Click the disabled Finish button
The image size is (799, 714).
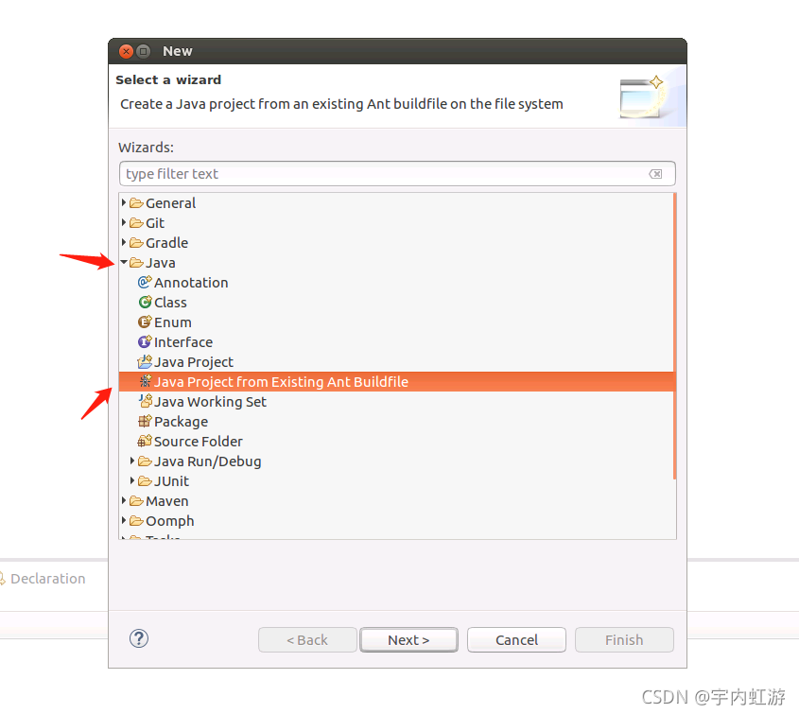point(624,639)
